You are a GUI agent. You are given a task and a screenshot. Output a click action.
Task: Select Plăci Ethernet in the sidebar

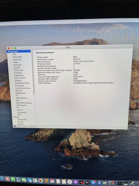pyautogui.click(x=21, y=98)
